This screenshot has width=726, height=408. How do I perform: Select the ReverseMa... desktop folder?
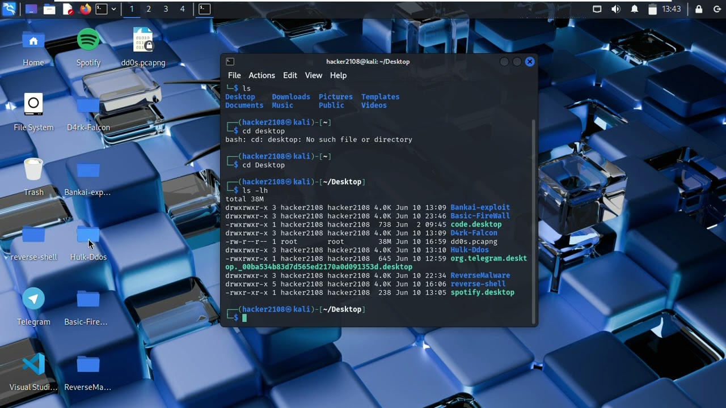[88, 372]
